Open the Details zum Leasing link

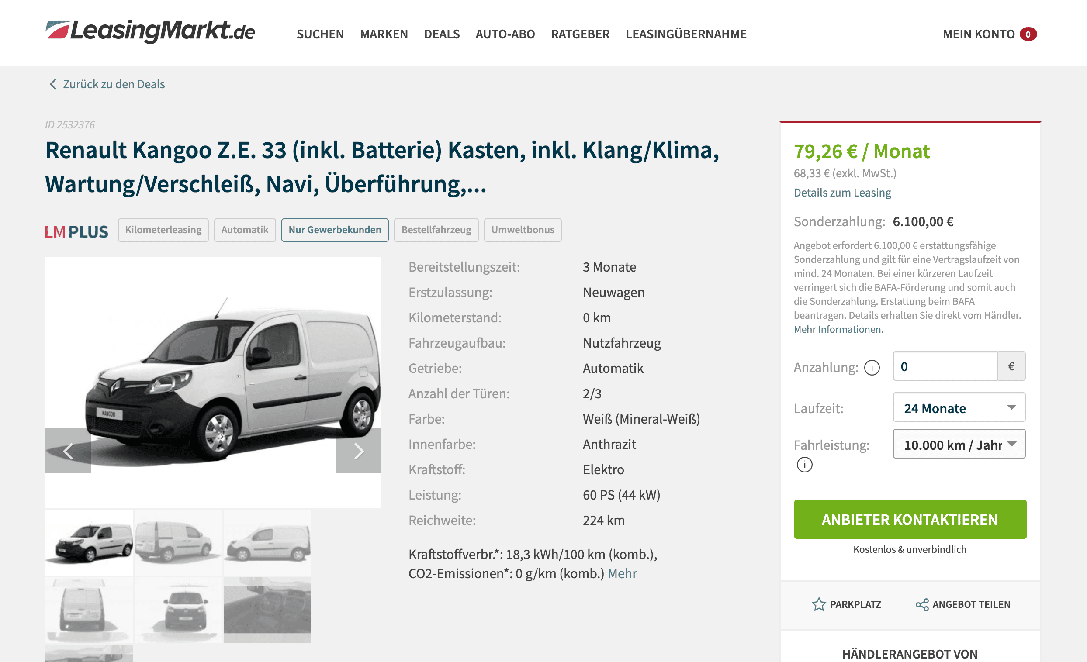point(842,193)
